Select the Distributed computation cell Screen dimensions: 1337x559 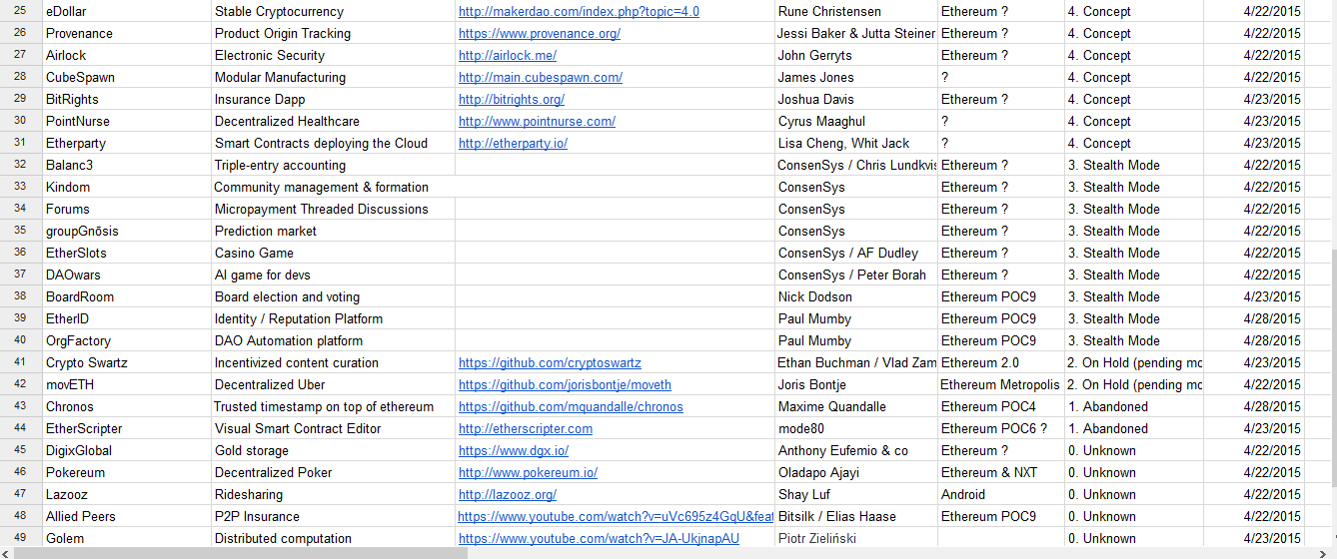click(333, 539)
